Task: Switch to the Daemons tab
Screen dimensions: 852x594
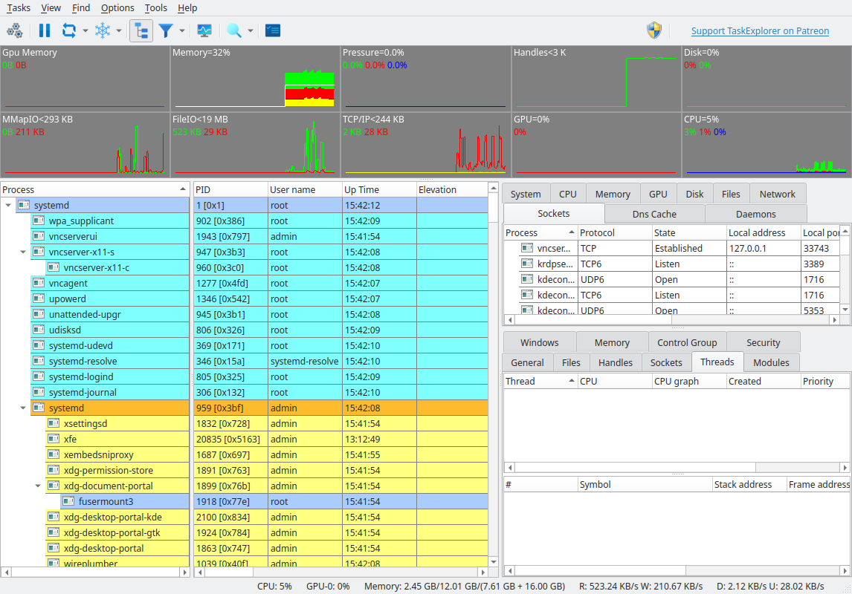Action: click(756, 214)
